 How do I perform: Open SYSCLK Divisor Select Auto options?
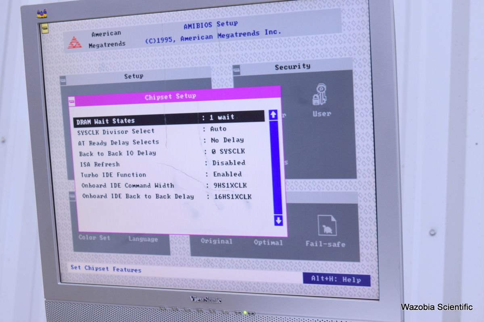pyautogui.click(x=218, y=129)
